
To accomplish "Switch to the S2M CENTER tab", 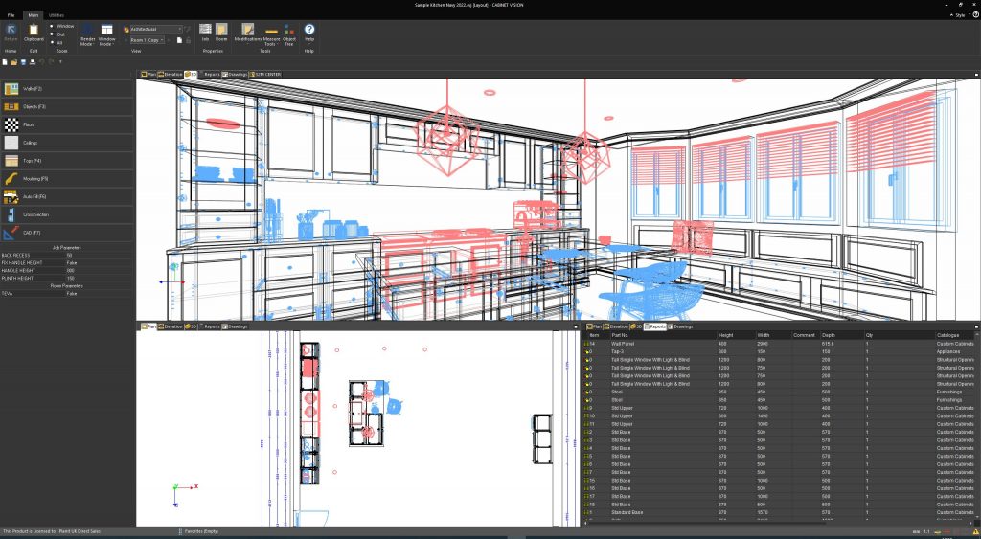I will 264,74.
